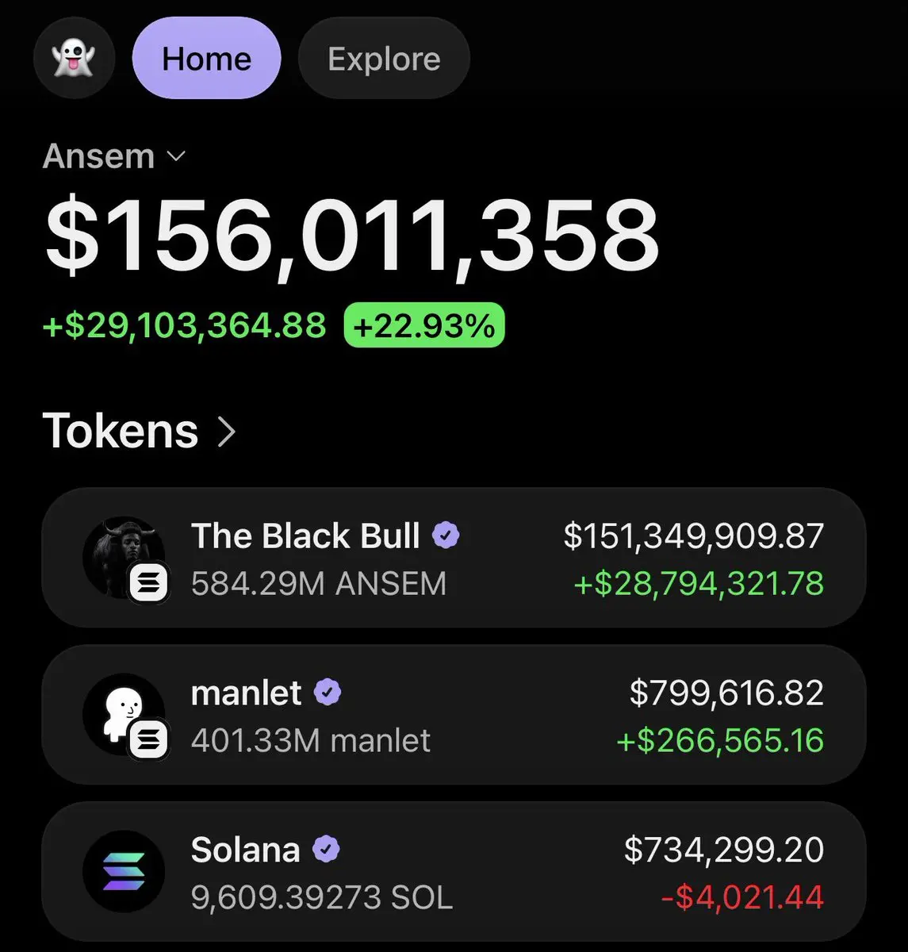Switch to the Explore tab
This screenshot has width=908, height=952.
384,59
